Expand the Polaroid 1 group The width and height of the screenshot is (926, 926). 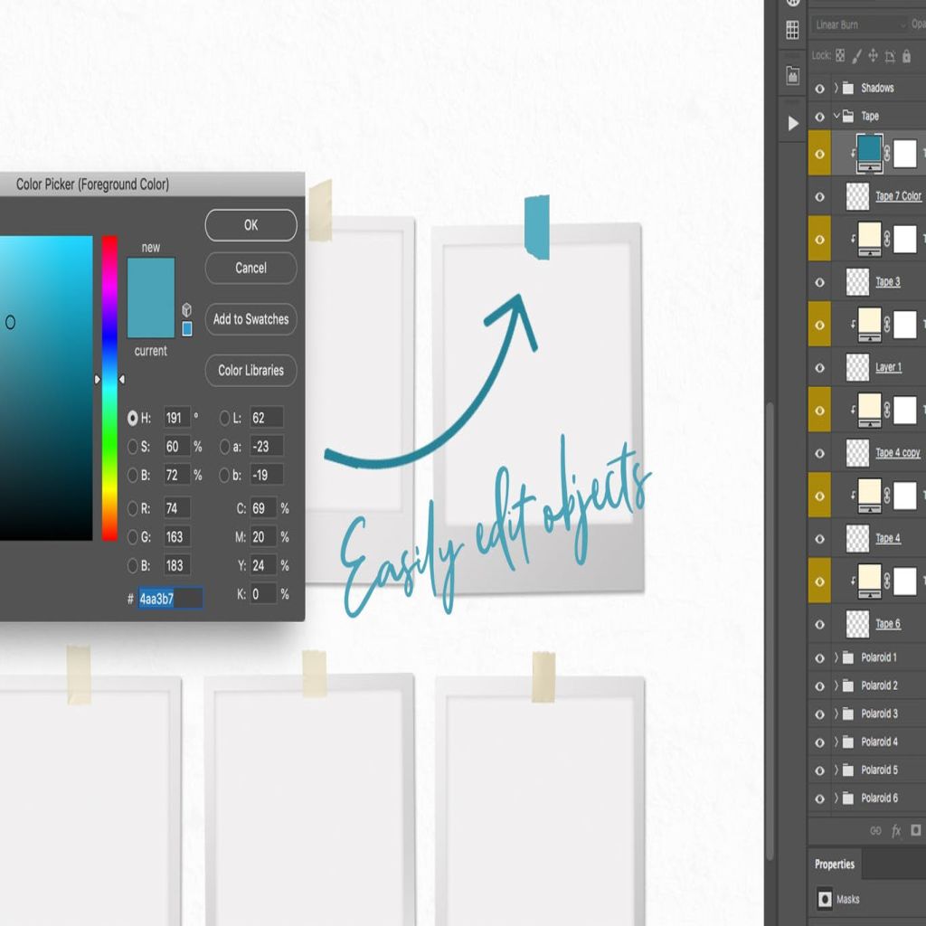tap(836, 657)
